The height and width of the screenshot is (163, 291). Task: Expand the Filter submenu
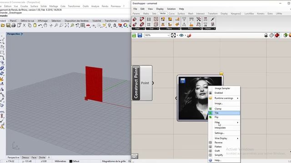(x=224, y=122)
